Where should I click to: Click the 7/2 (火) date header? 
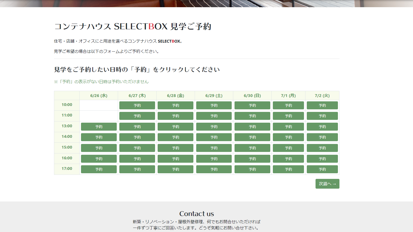point(322,96)
